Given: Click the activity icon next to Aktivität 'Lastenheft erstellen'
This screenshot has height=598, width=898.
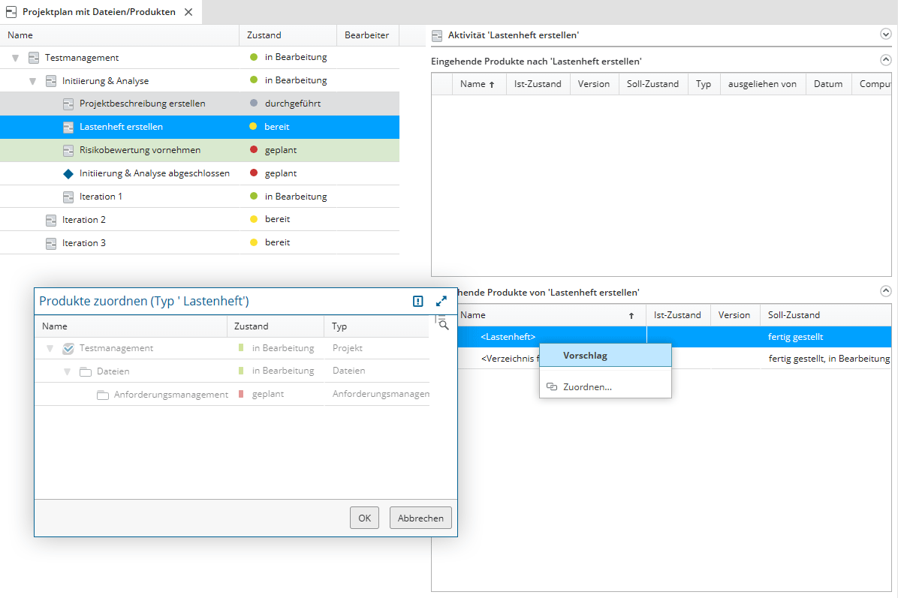Looking at the screenshot, I should [x=437, y=35].
